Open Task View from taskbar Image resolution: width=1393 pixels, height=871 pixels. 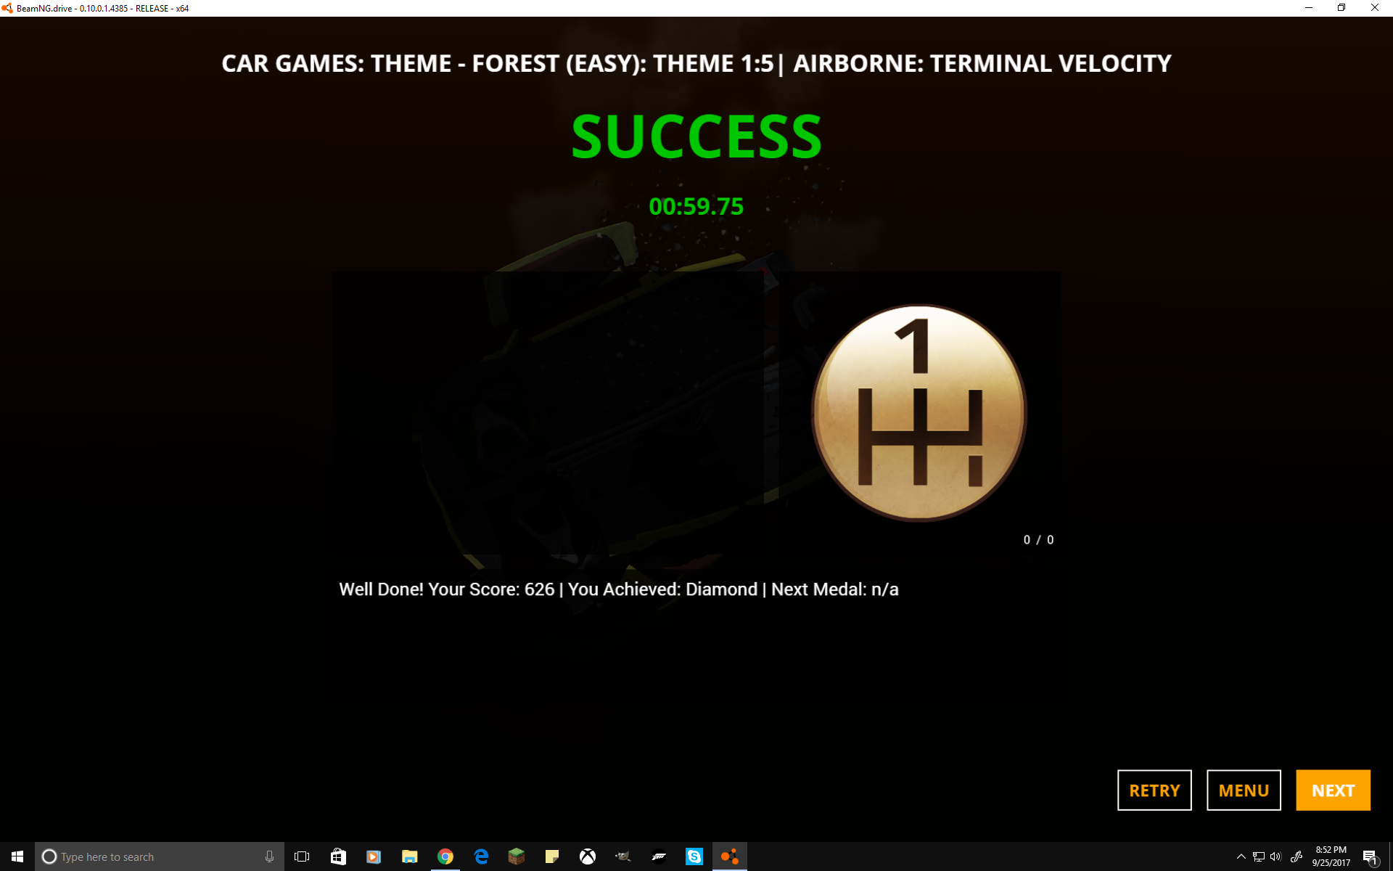(302, 856)
